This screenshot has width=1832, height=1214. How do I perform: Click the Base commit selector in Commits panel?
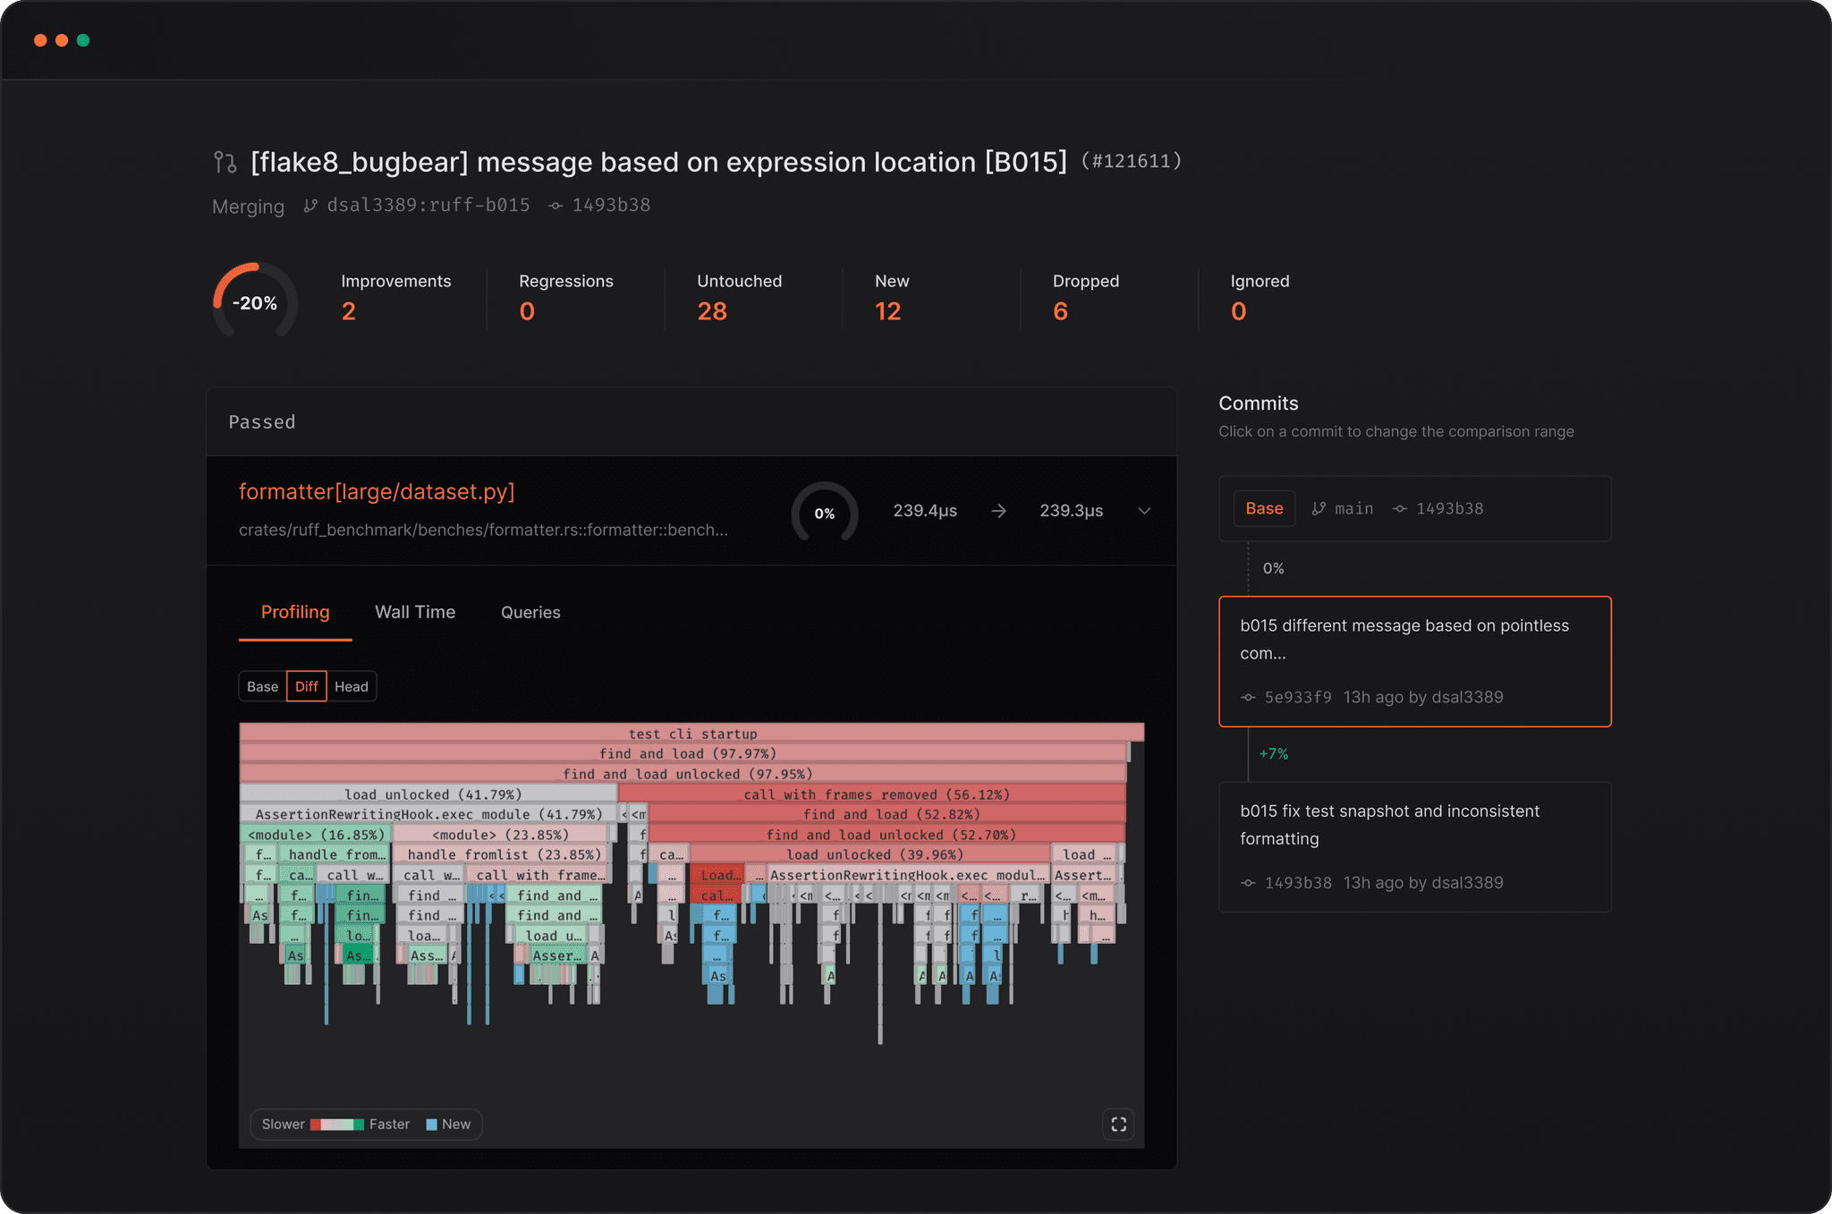coord(1263,508)
